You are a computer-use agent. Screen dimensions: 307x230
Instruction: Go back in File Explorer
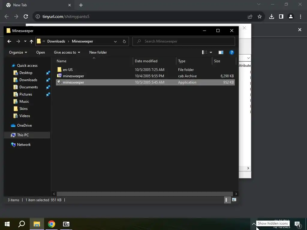pos(9,41)
